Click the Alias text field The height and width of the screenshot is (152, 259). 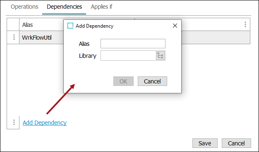coord(133,43)
